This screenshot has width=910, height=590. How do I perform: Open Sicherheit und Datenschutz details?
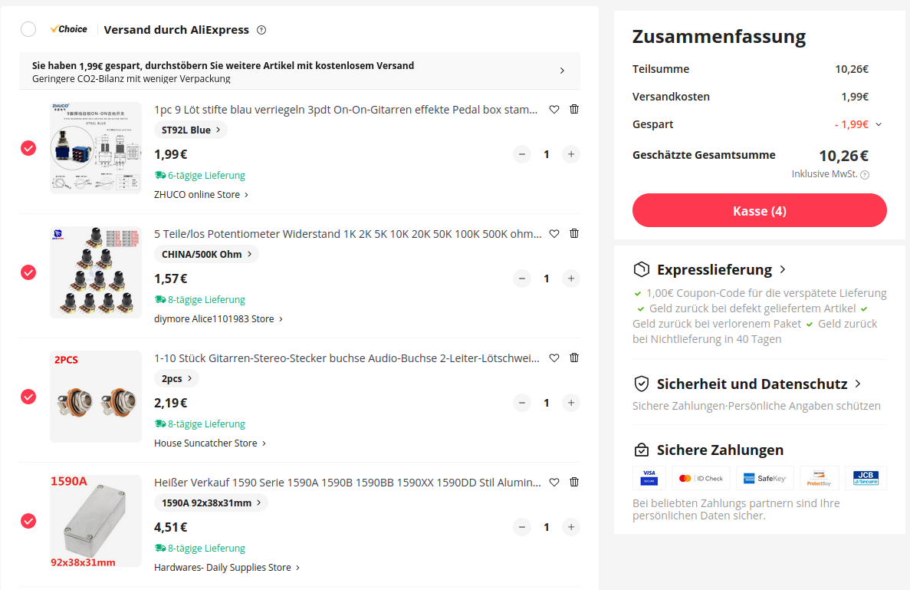coord(747,384)
